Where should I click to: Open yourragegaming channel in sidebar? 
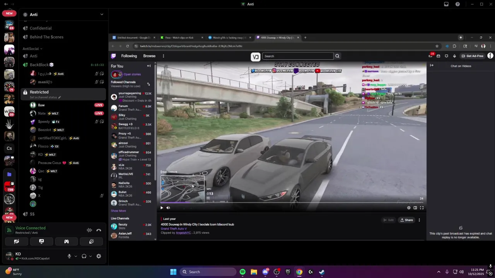tap(131, 97)
